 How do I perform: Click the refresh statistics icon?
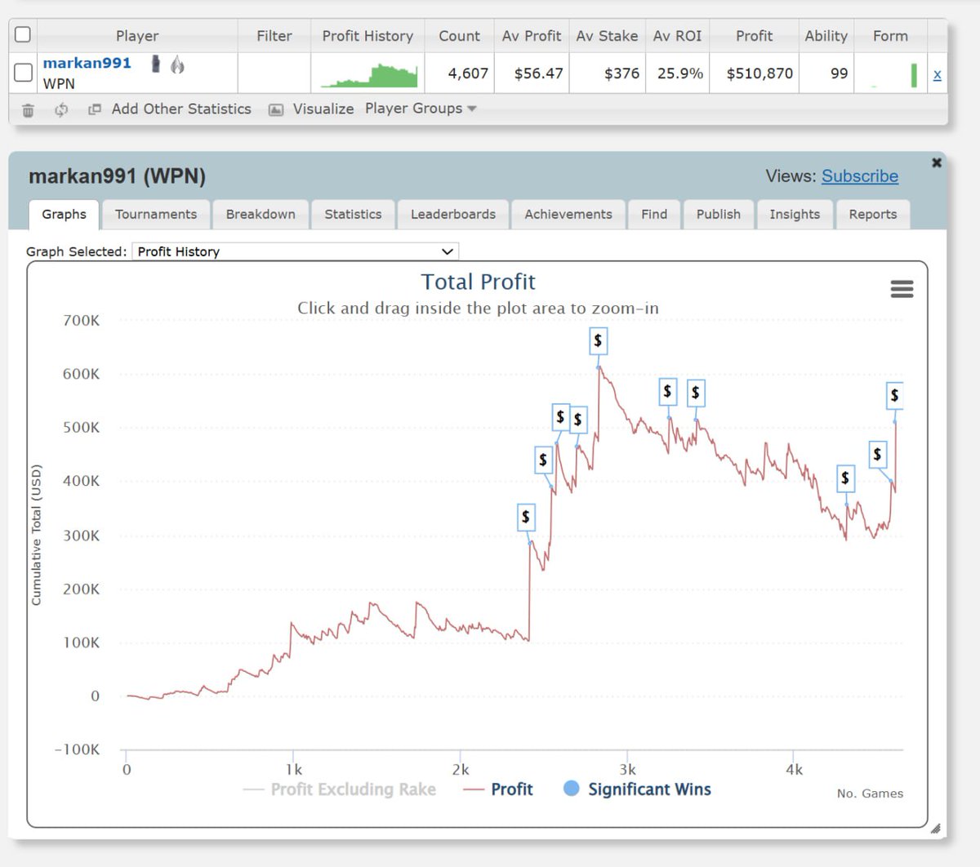[61, 109]
